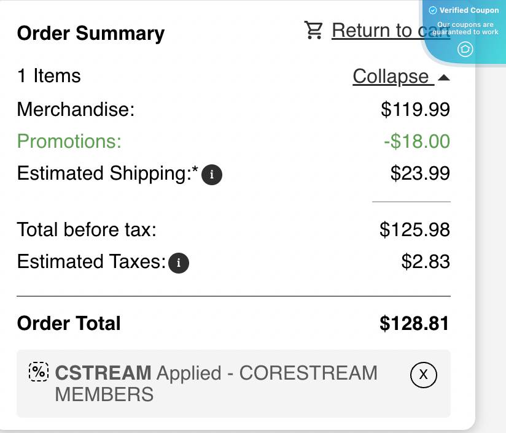Select the Promotions label
The width and height of the screenshot is (506, 433).
69,142
